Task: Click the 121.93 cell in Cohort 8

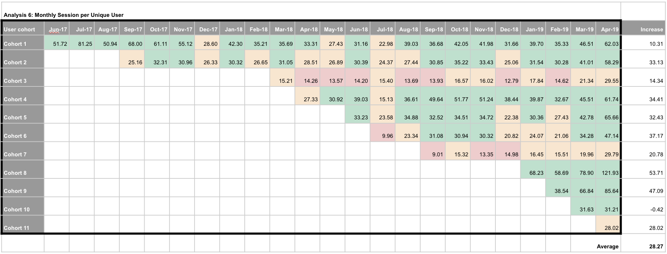Action: point(609,173)
